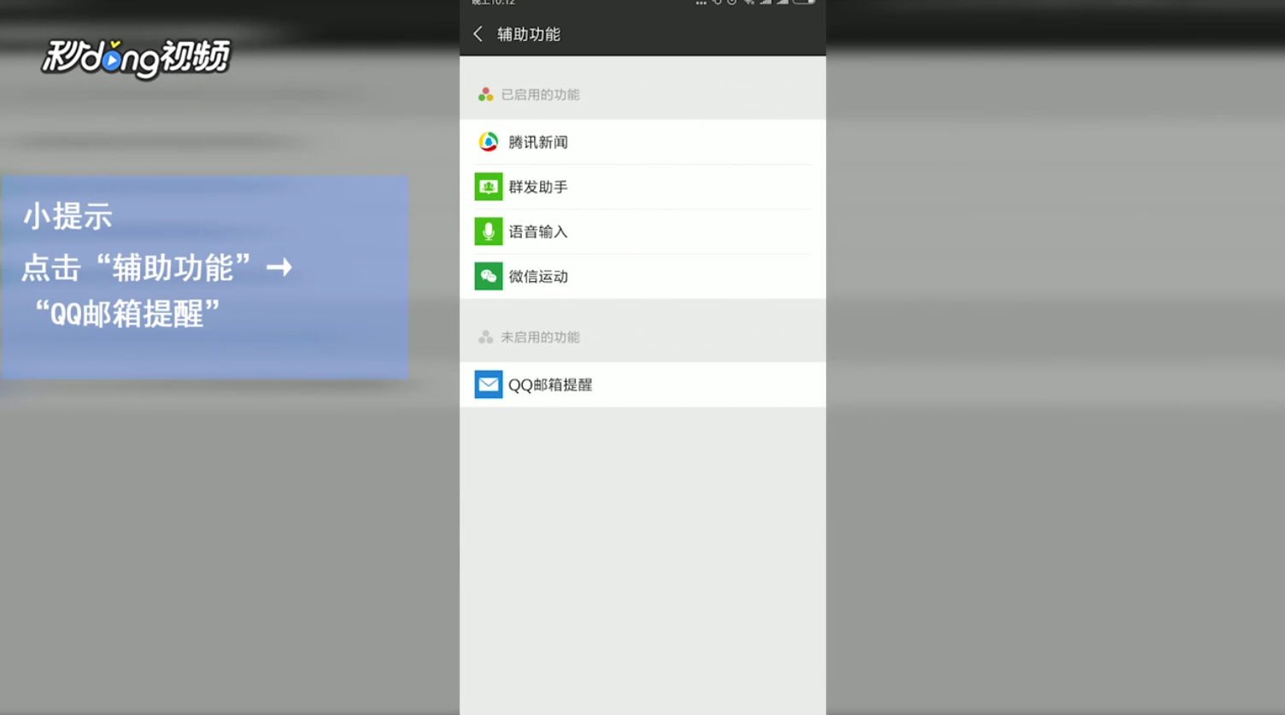1285x715 pixels.
Task: Tap the 辅助功能 page title
Action: click(x=529, y=34)
